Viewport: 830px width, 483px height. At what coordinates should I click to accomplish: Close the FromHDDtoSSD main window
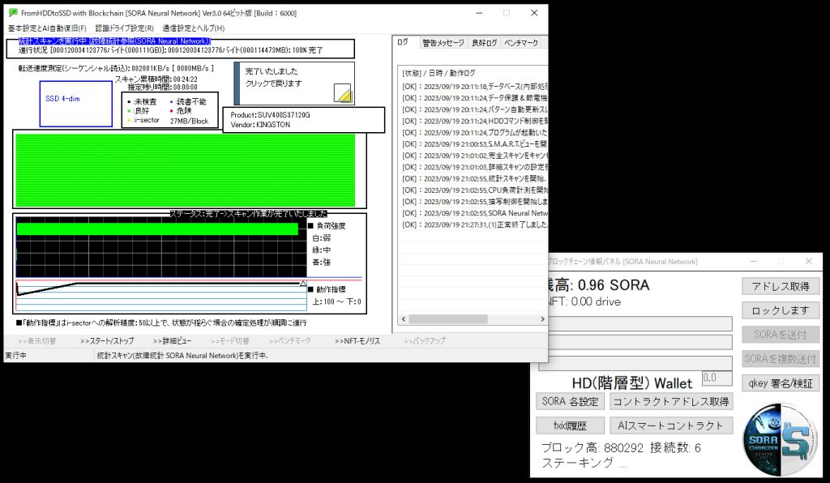pyautogui.click(x=534, y=13)
